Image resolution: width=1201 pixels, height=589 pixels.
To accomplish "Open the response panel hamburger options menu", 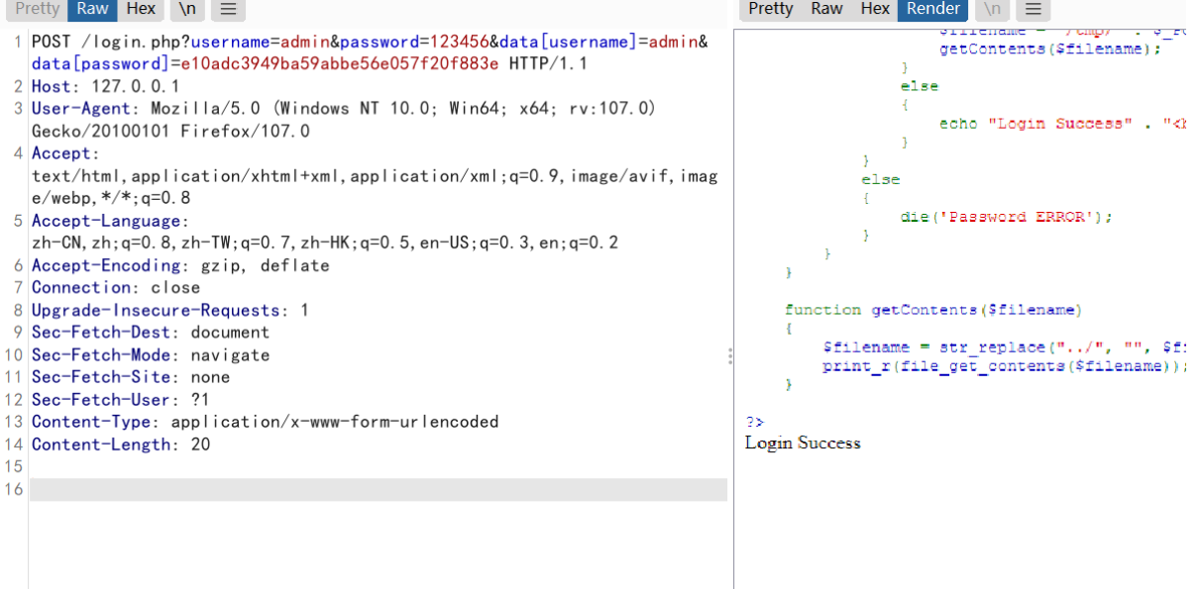I will click(1033, 10).
